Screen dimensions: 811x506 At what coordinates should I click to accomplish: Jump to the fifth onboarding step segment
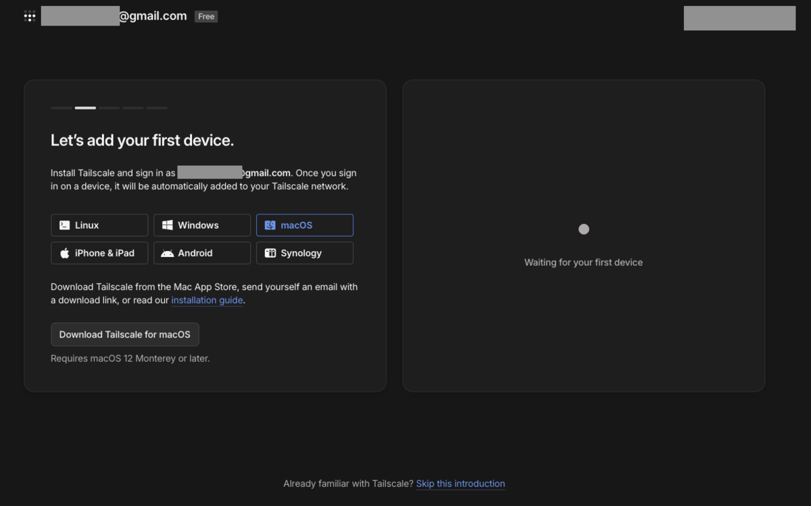coord(157,108)
